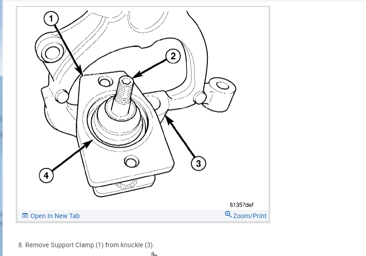366x256 pixels.
Task: Click the upper bolt hole on support clamp
Action: pos(105,82)
